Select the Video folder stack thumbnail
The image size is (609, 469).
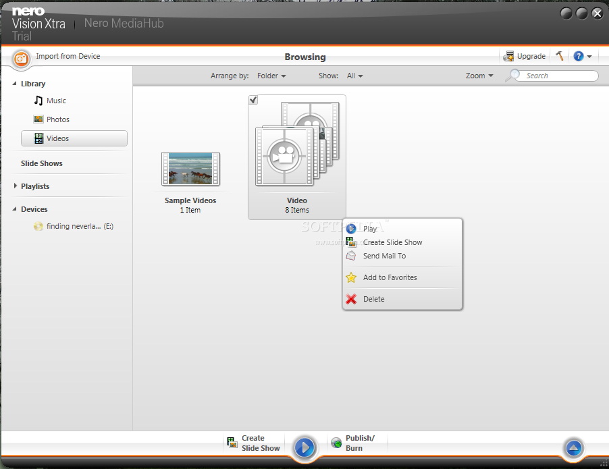(x=297, y=144)
